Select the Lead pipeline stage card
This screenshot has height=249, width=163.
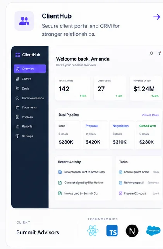point(68,135)
